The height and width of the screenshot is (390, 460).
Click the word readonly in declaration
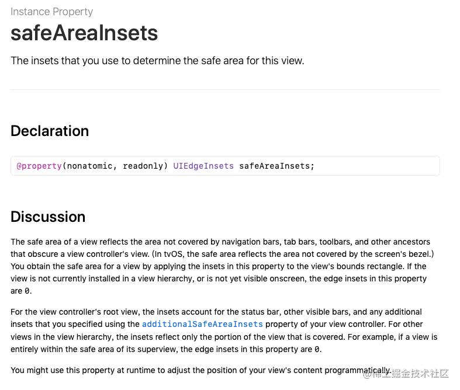click(143, 166)
